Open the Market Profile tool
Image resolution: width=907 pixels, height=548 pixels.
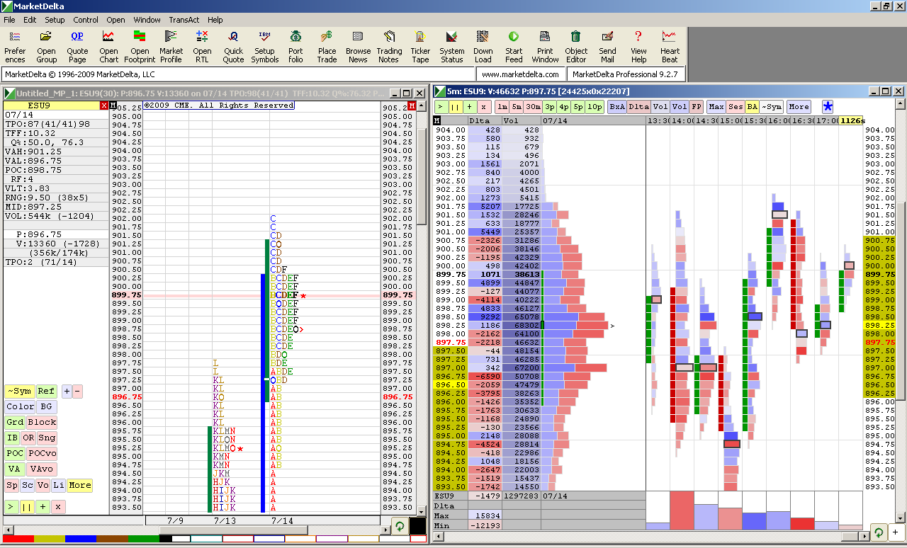pos(171,45)
